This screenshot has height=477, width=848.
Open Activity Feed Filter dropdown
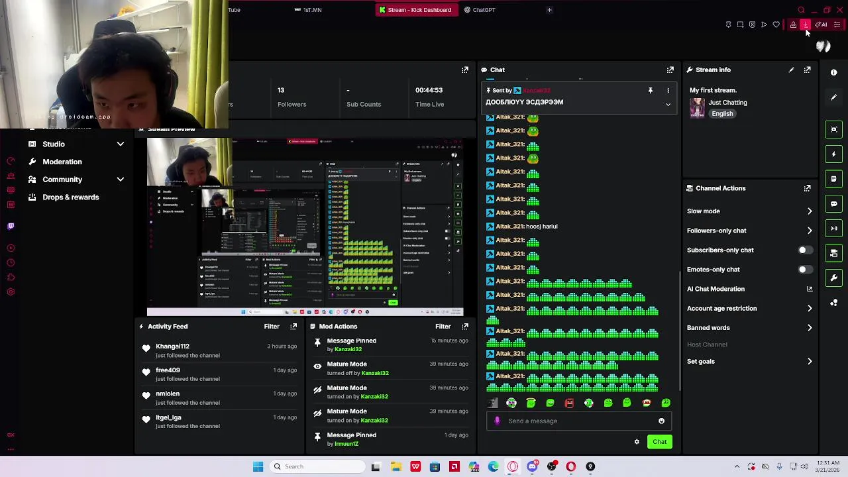(272, 327)
